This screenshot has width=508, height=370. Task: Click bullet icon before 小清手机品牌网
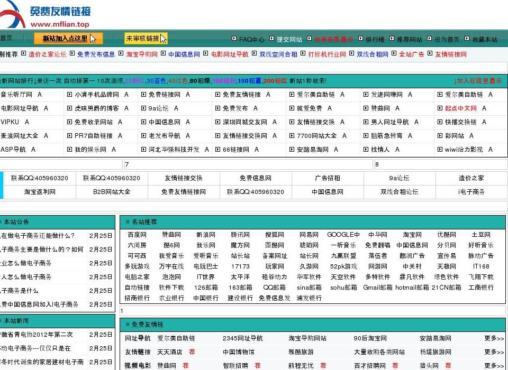click(x=69, y=95)
